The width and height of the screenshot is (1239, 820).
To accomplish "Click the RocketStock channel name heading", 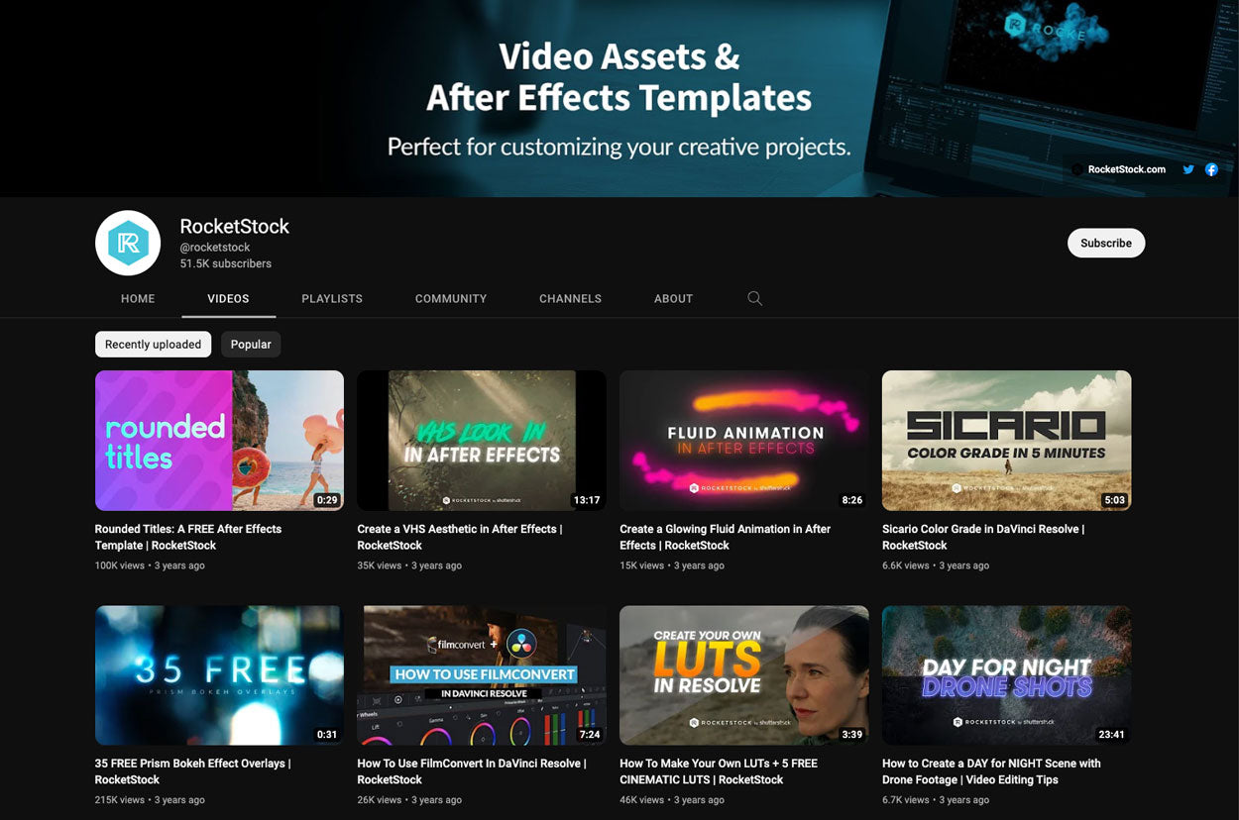I will coord(235,226).
